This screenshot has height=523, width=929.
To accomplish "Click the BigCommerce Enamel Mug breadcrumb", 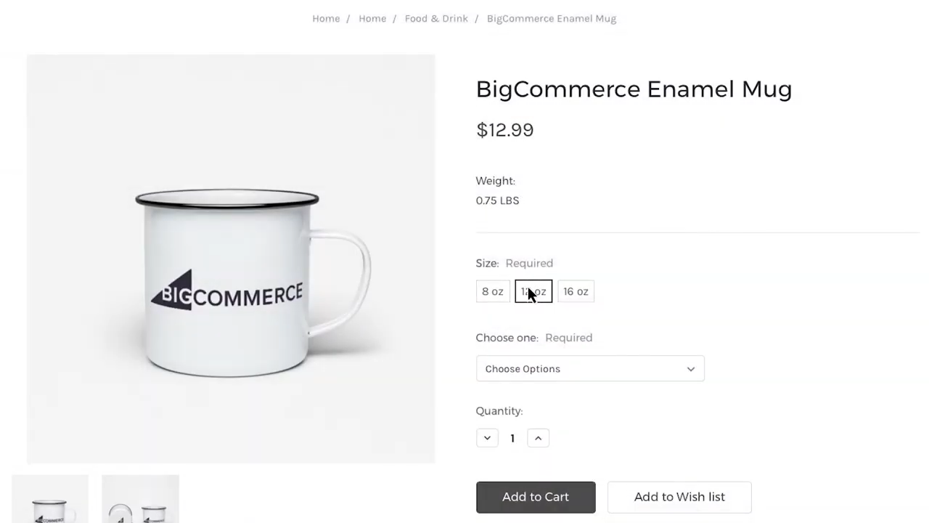I will pyautogui.click(x=551, y=19).
